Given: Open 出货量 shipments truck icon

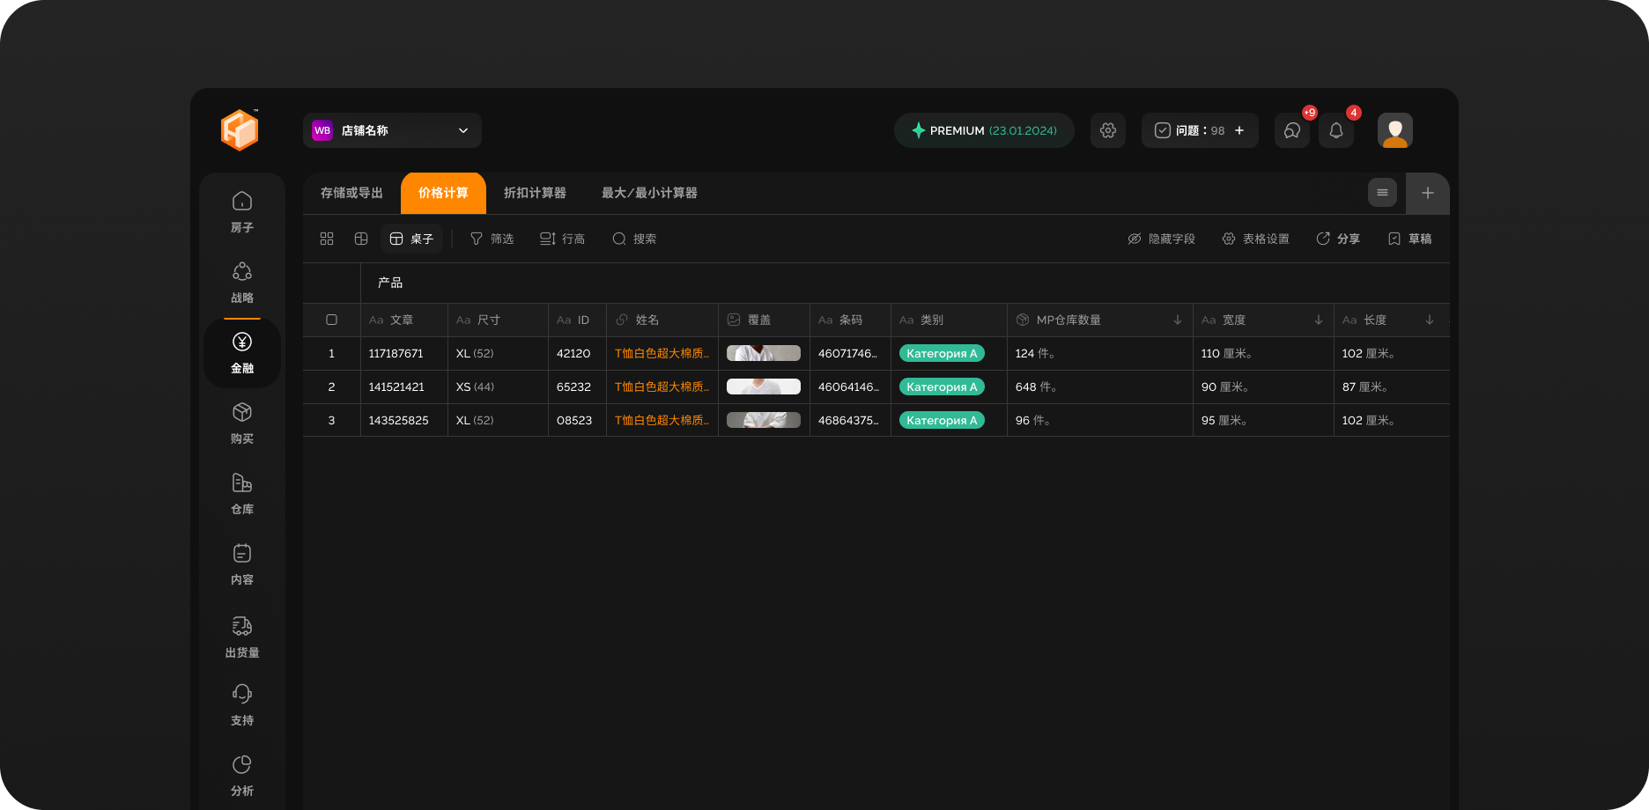Looking at the screenshot, I should click(242, 626).
